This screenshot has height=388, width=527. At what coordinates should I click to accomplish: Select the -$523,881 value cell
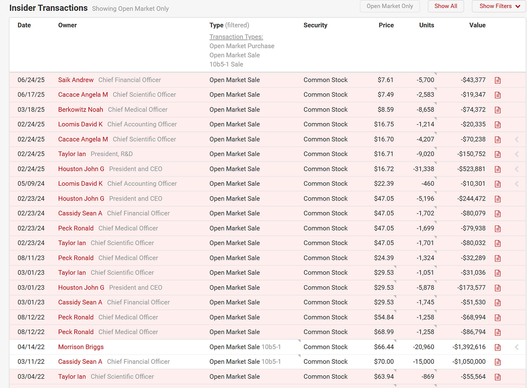[472, 169]
